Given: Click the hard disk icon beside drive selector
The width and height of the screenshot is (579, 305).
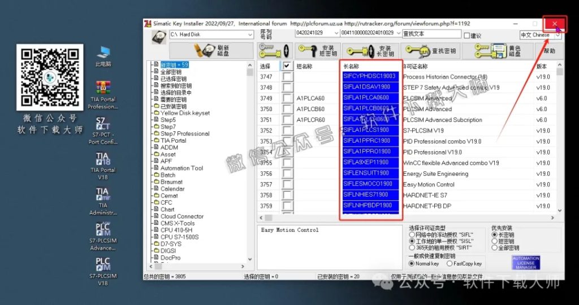Looking at the screenshot, I should click(x=159, y=37).
